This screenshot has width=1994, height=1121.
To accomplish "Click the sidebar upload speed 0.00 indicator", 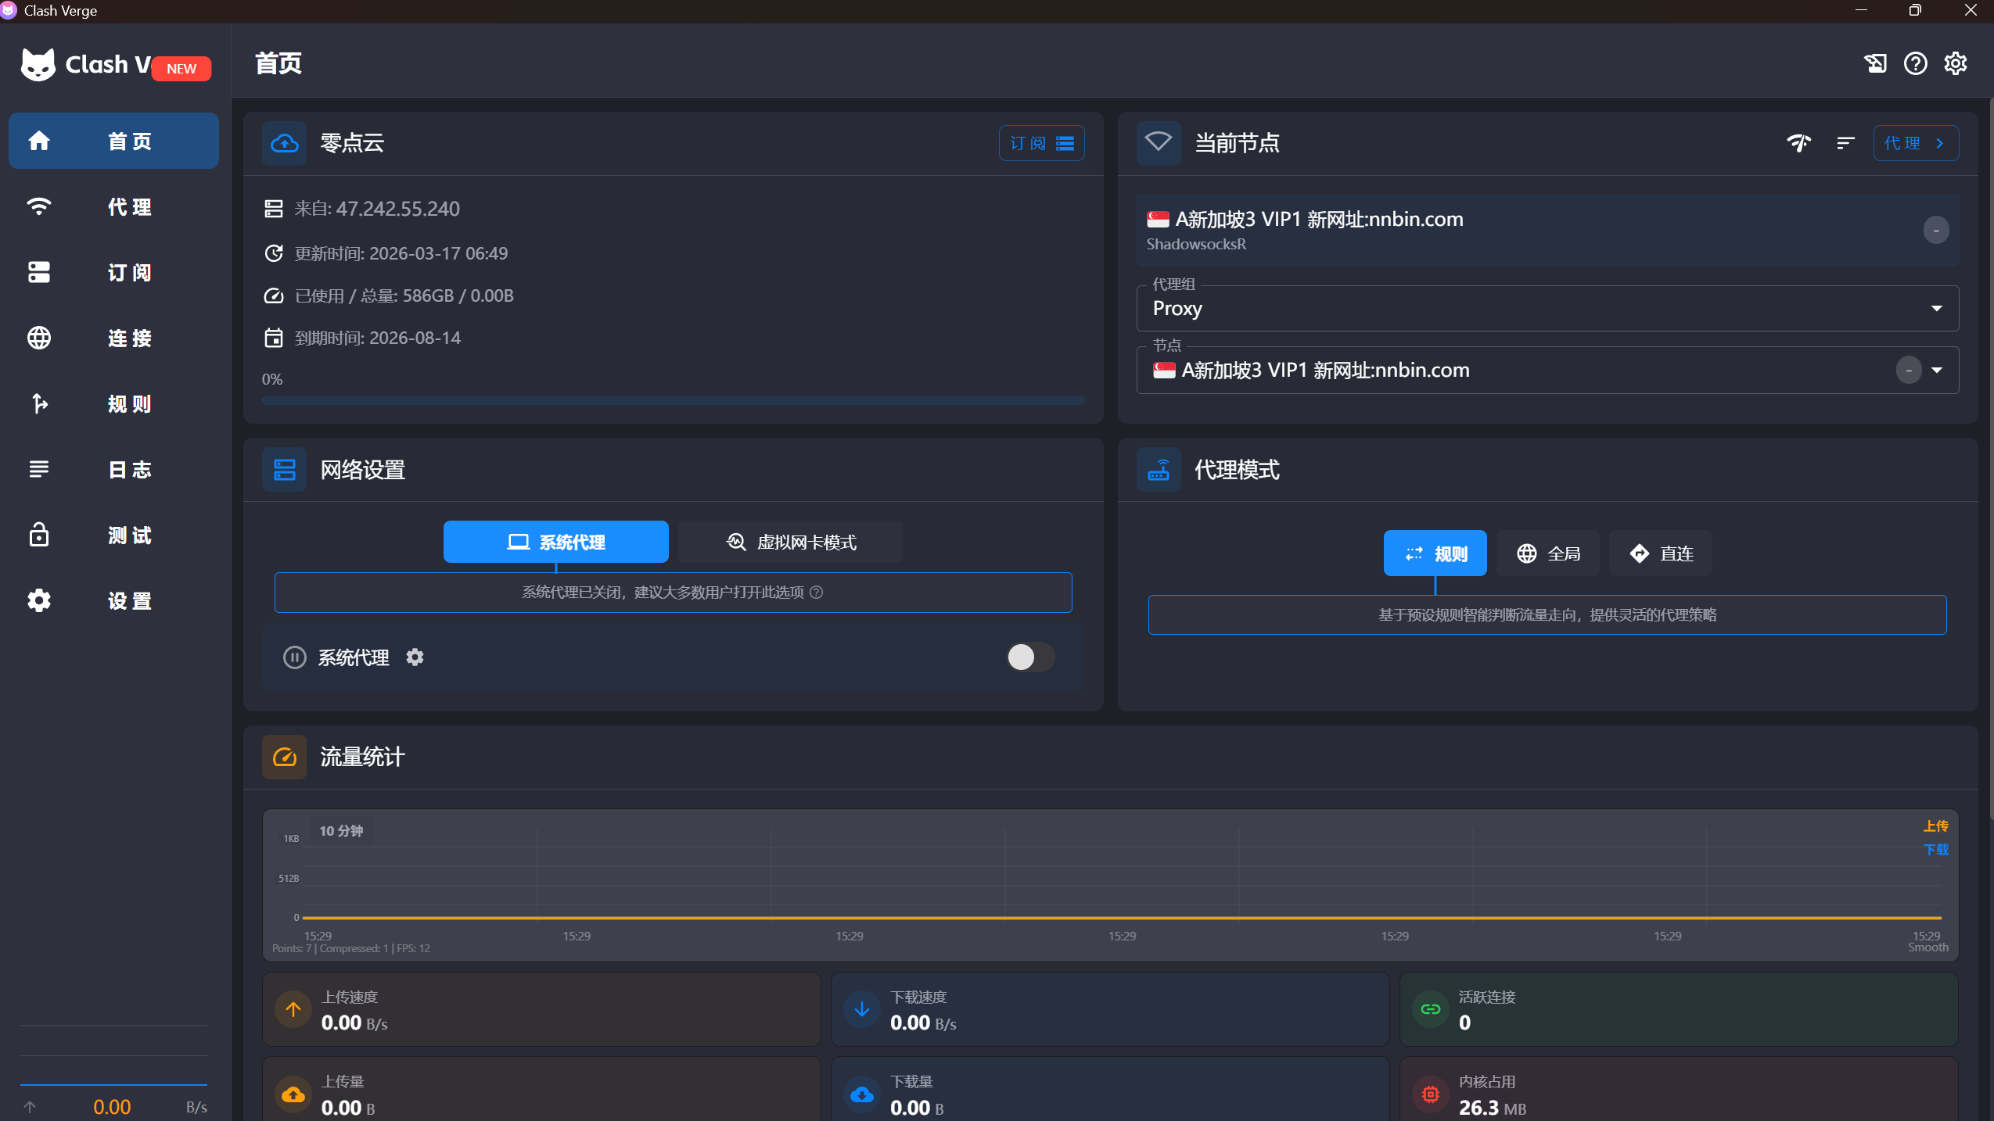I will click(x=113, y=1106).
